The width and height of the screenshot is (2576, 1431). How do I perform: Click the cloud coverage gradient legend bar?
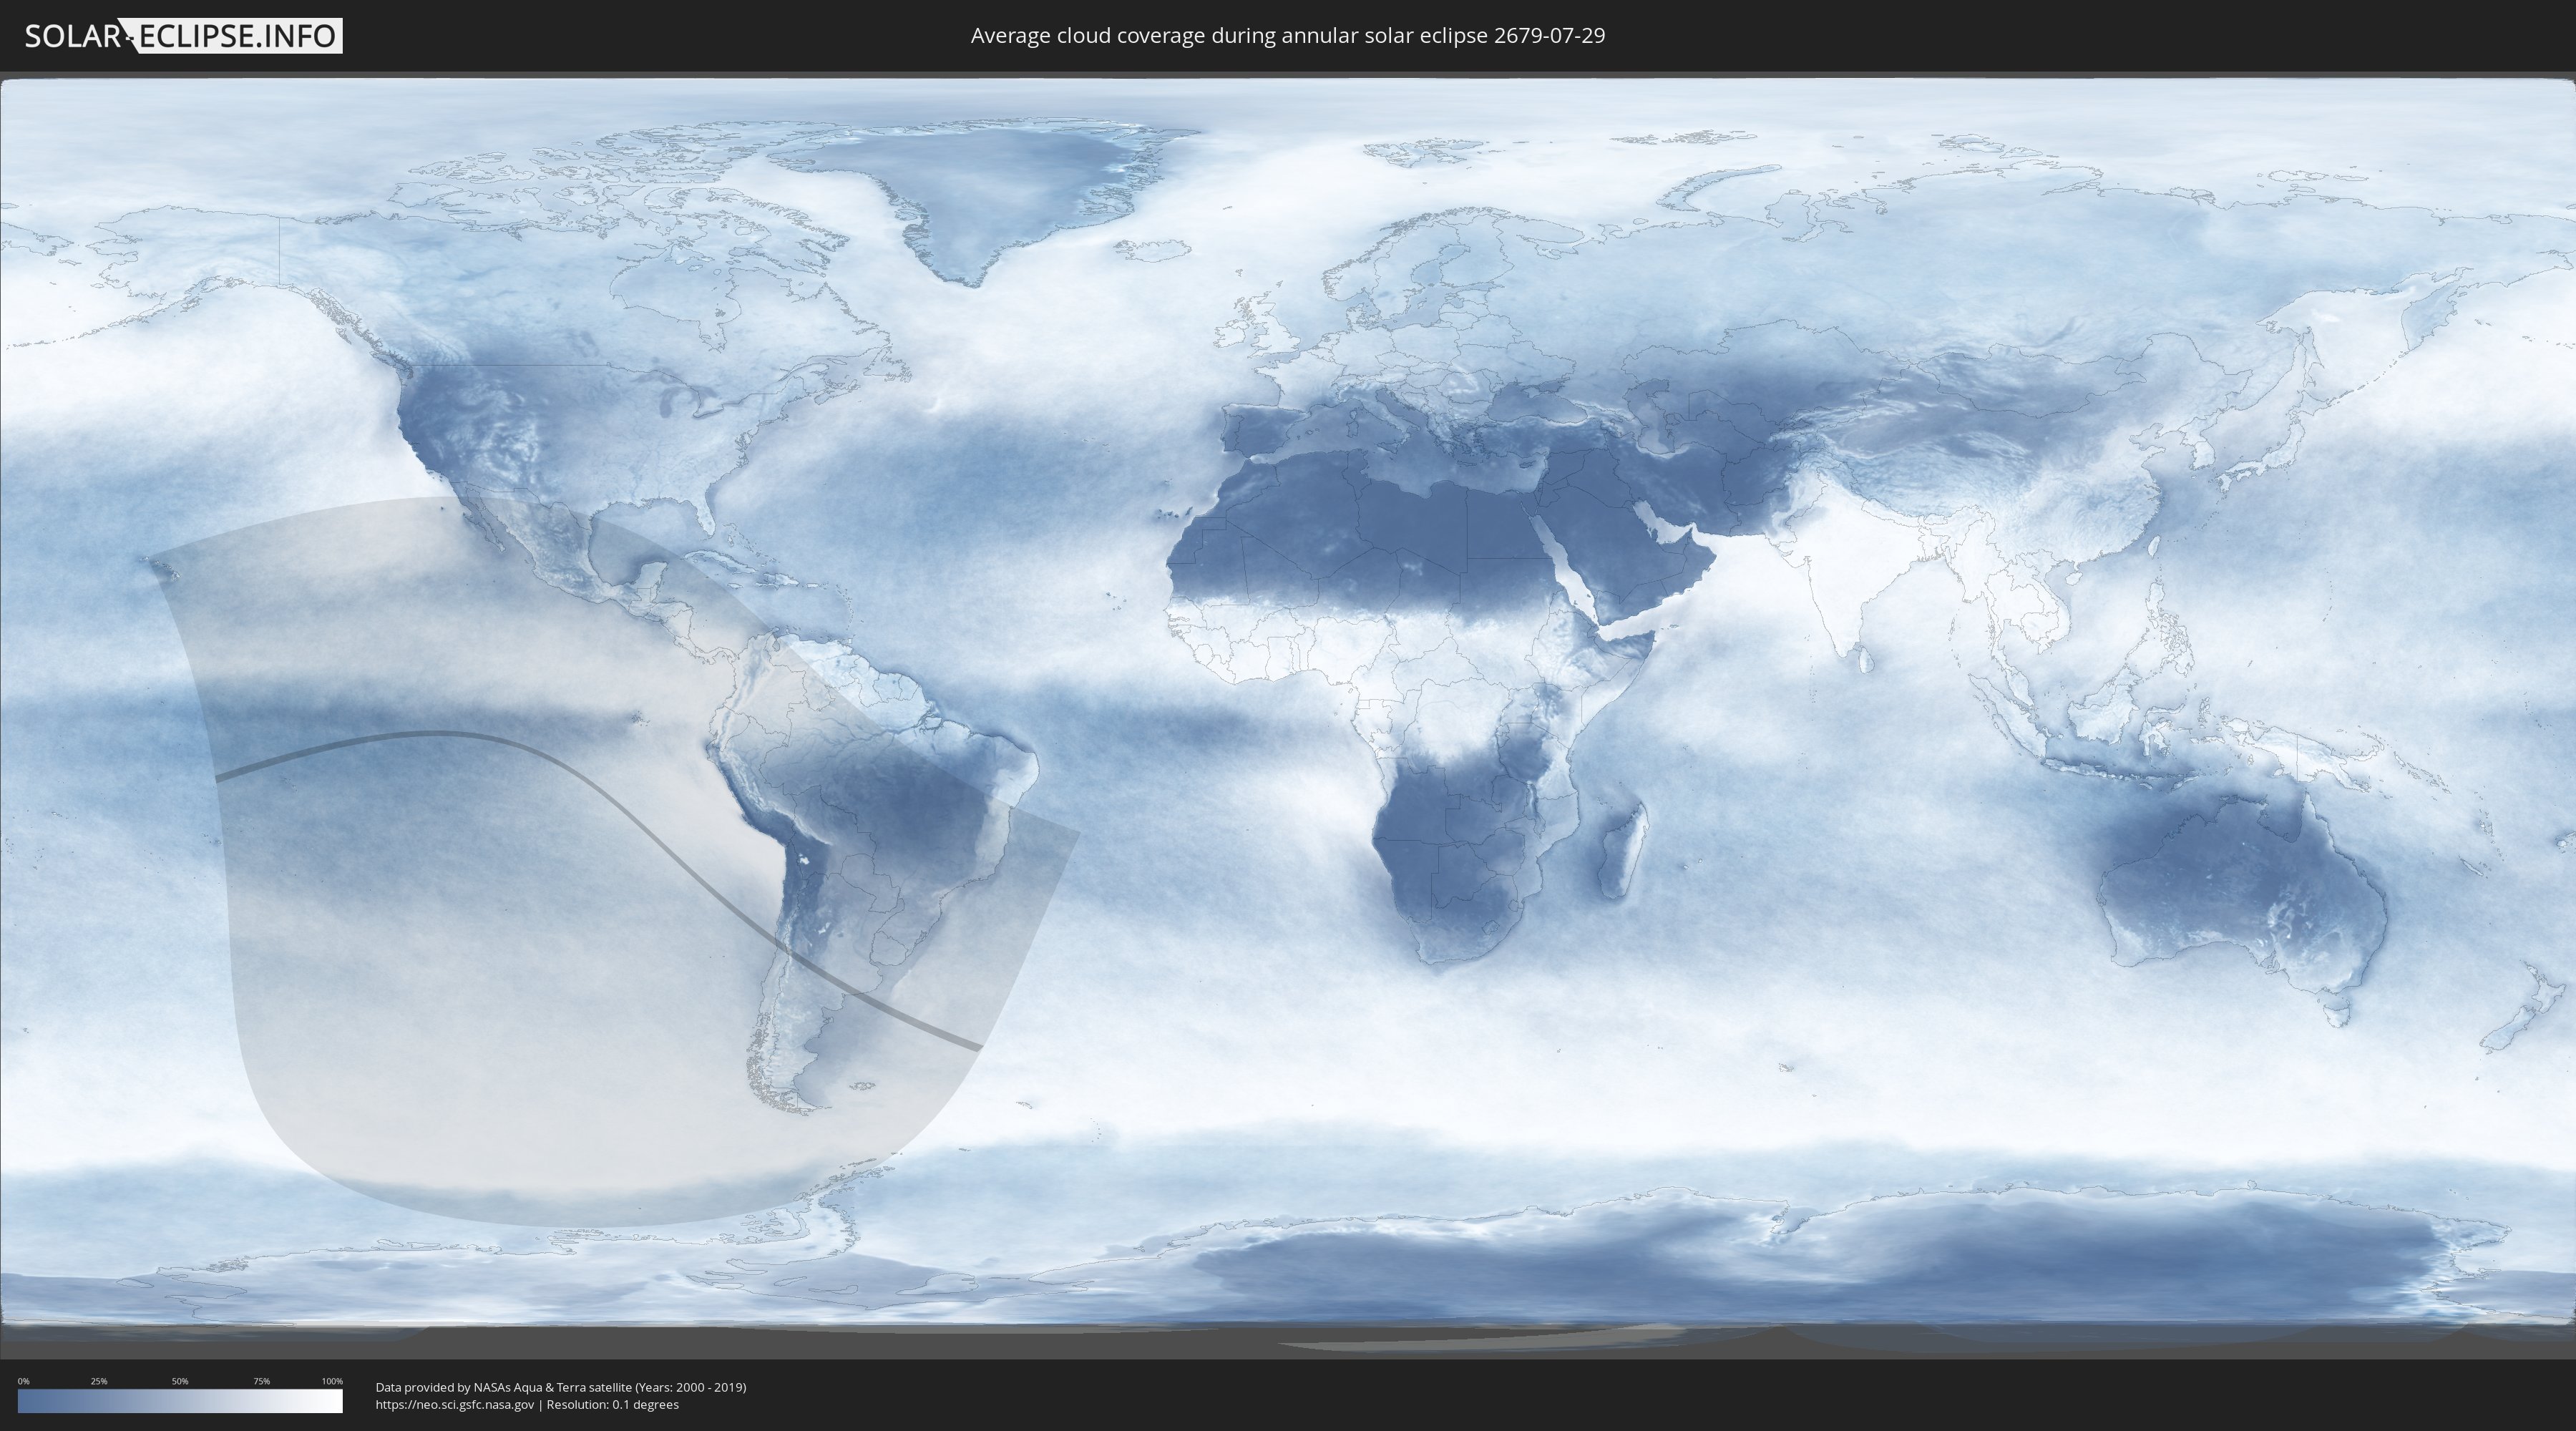click(180, 1401)
